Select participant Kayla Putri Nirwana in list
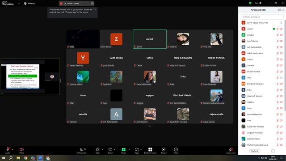This screenshot has height=161, width=286. click(262, 127)
